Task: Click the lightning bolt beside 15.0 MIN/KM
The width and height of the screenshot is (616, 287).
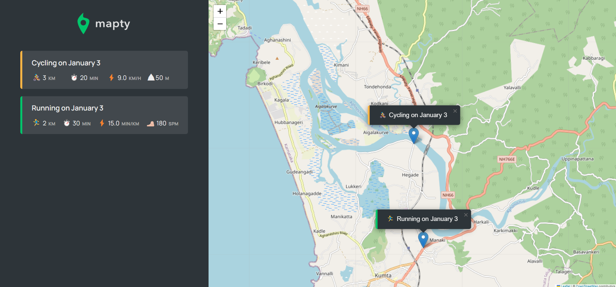Action: point(102,123)
